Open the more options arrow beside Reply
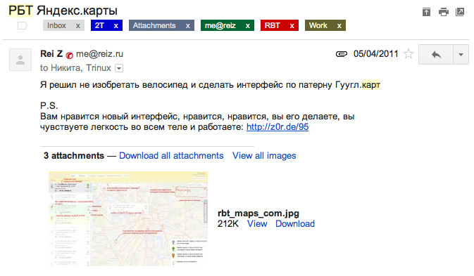Viewport: 474px width, 276px height. 461,55
